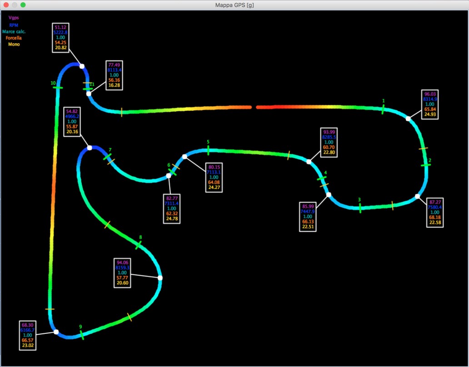The height and width of the screenshot is (367, 469).
Task: Select the RPM legend entry
Action: (14, 25)
